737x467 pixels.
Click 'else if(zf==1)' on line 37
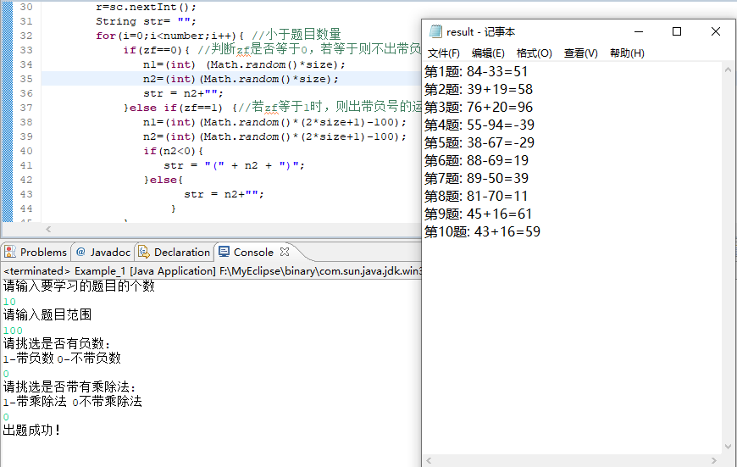tap(175, 108)
